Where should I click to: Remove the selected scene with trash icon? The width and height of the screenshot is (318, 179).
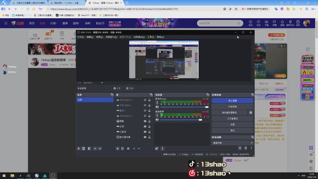click(x=83, y=148)
